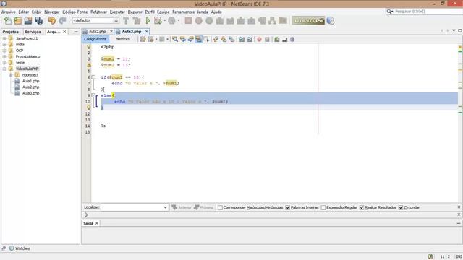Viewport: 463px width, 260px height.
Task: Select the teste project in the tree
Action: tap(20, 63)
